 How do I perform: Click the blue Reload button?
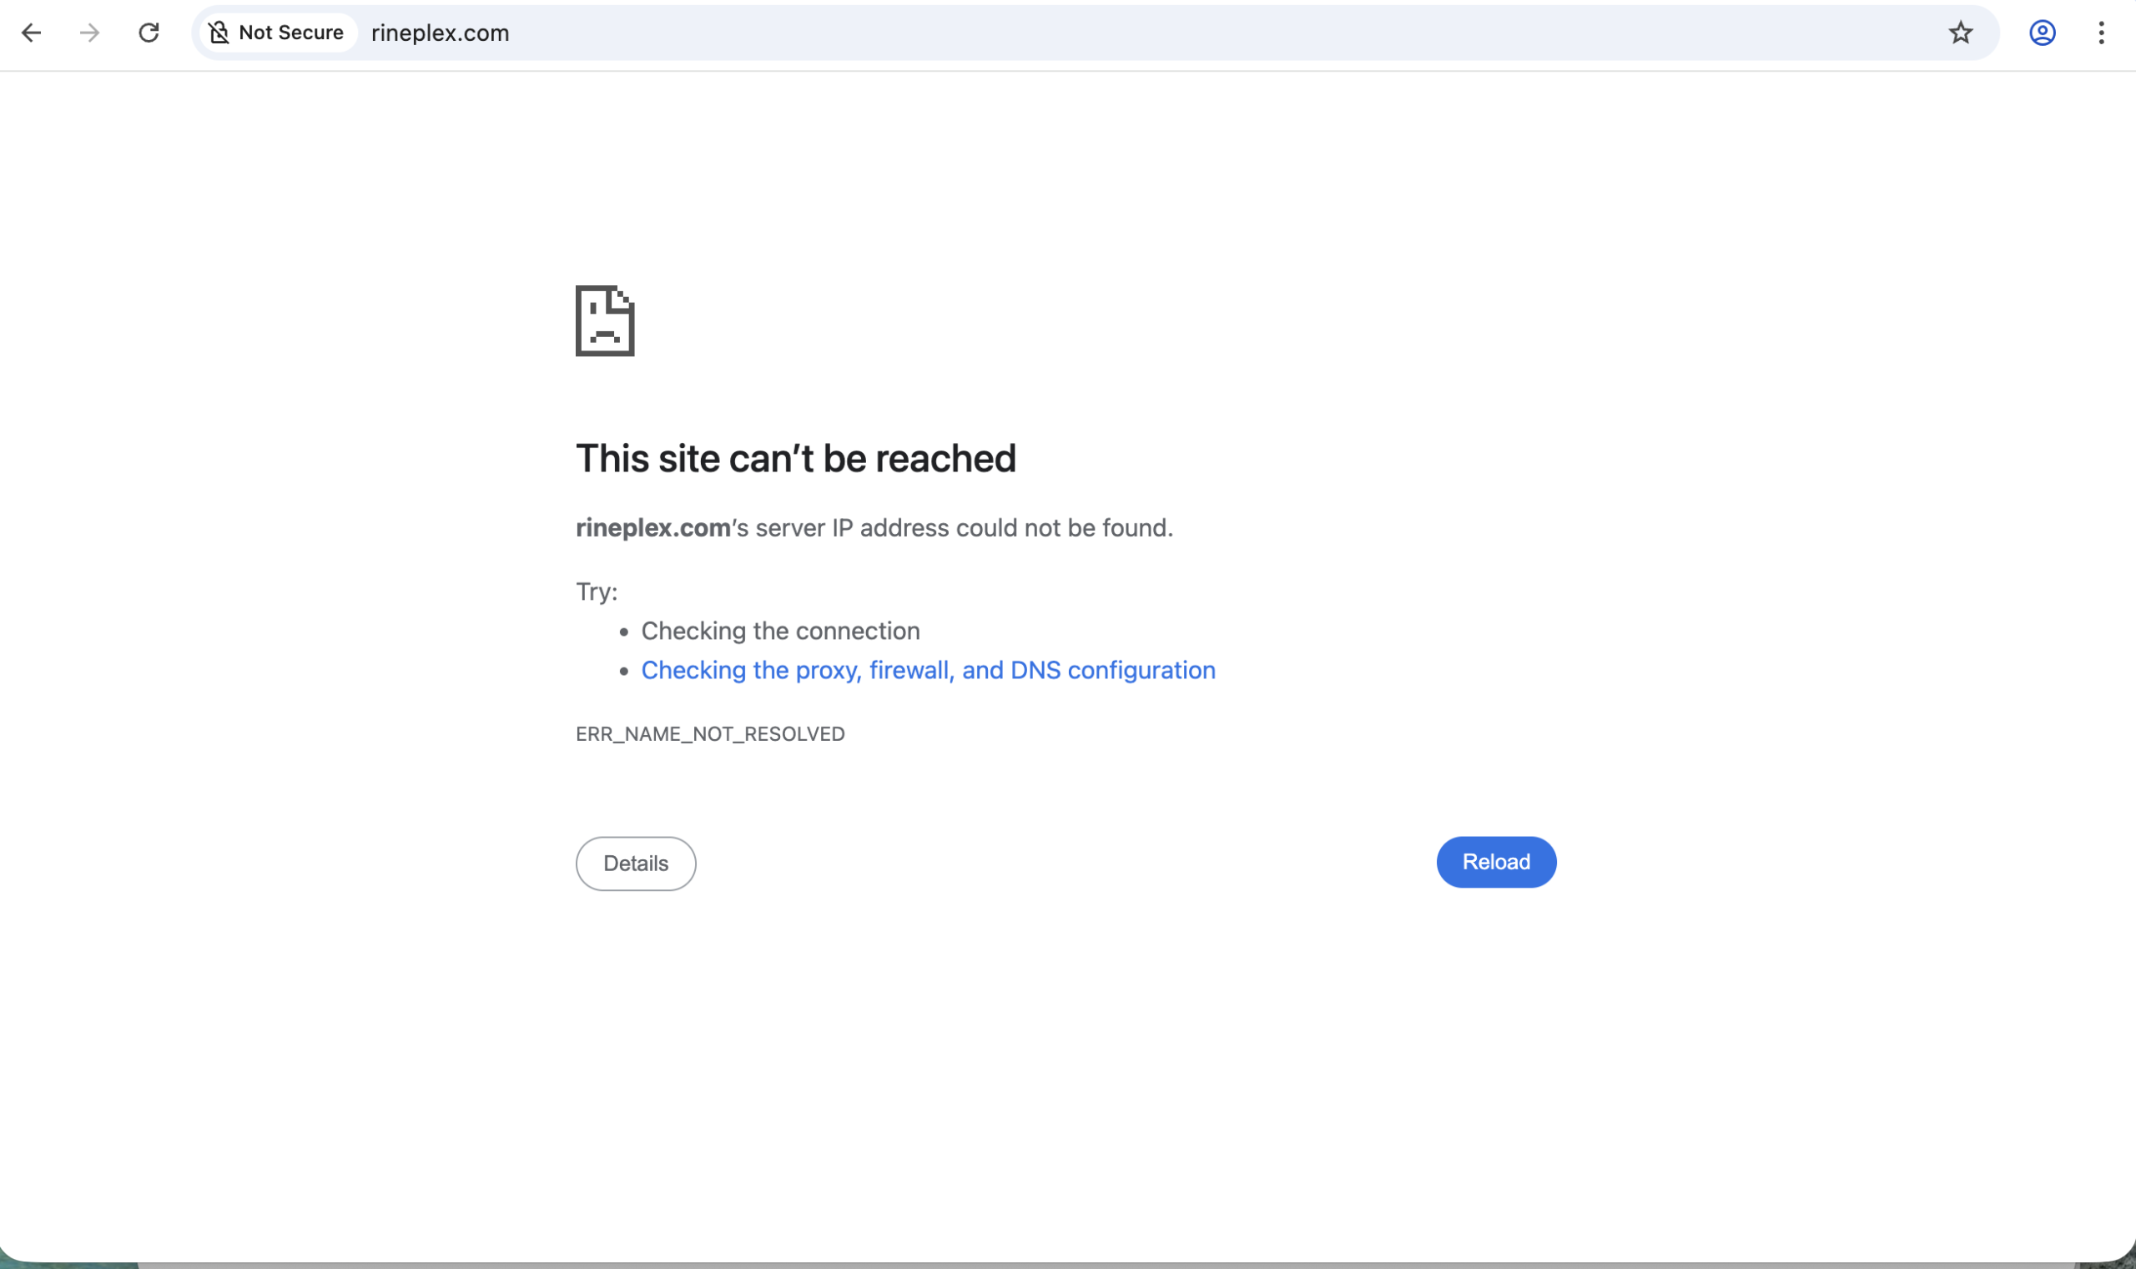click(1495, 862)
